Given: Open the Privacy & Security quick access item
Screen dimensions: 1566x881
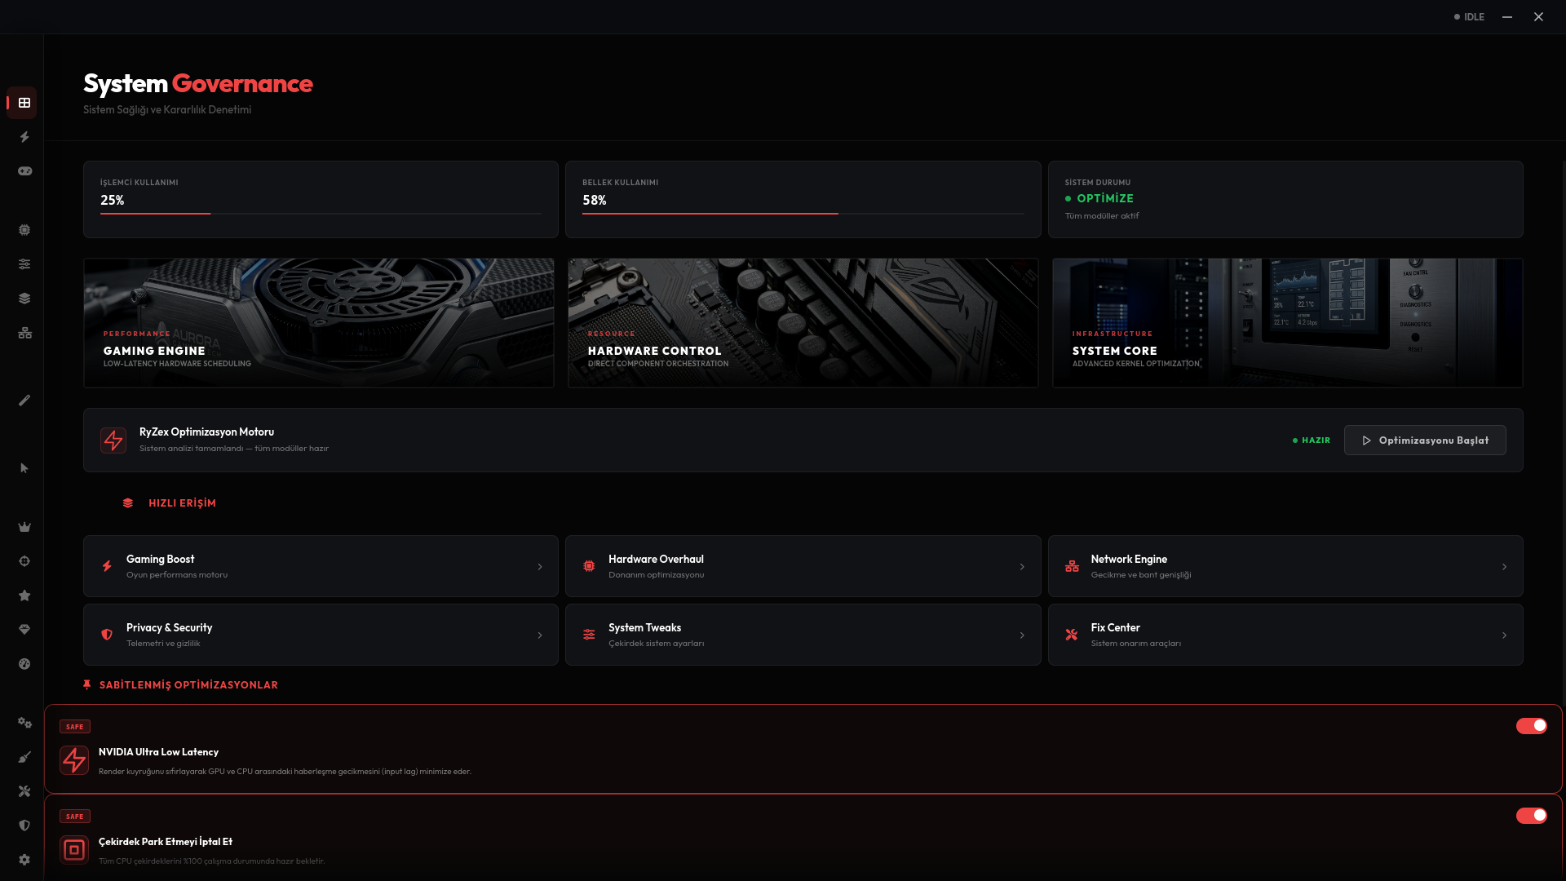Looking at the screenshot, I should pyautogui.click(x=321, y=635).
